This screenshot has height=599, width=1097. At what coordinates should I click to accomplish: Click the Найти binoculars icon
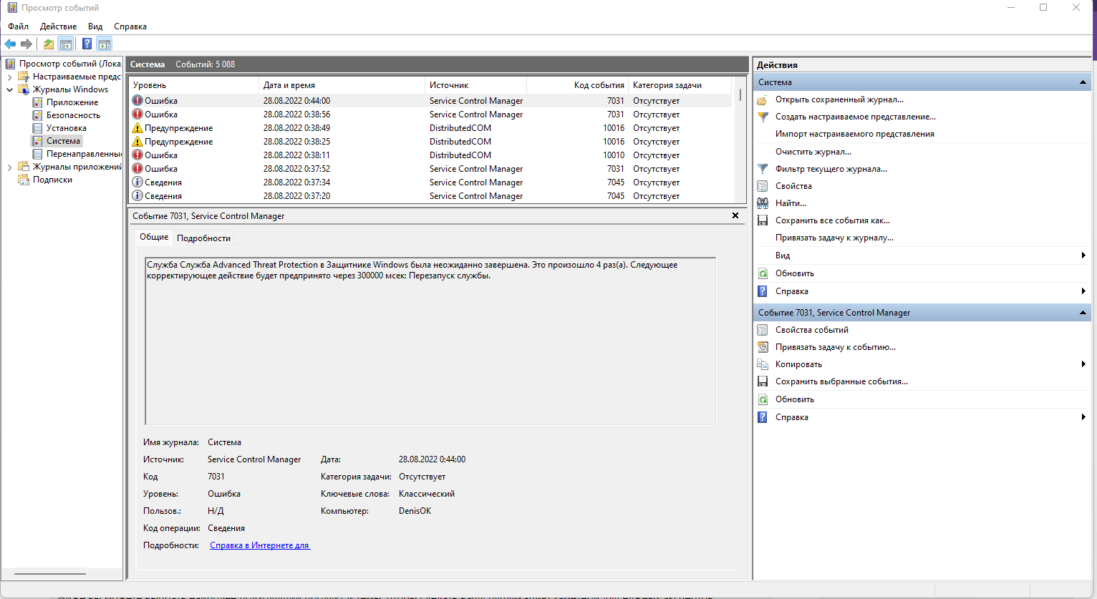point(763,203)
